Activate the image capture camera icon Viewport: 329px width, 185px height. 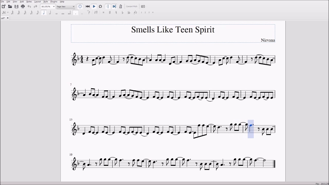pos(143,6)
